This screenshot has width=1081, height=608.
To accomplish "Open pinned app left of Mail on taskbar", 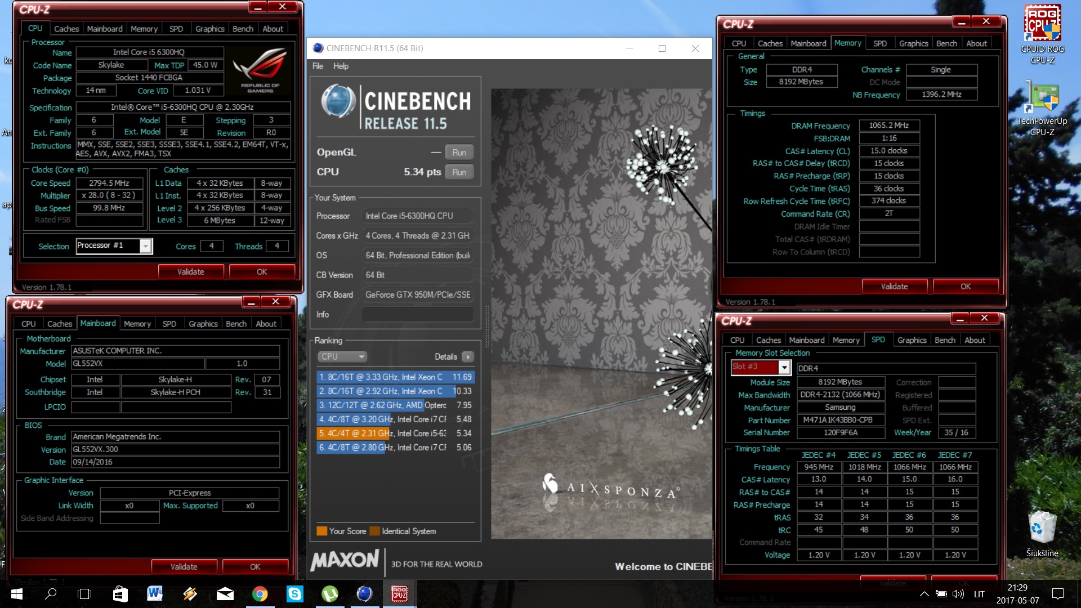I will coord(190,594).
